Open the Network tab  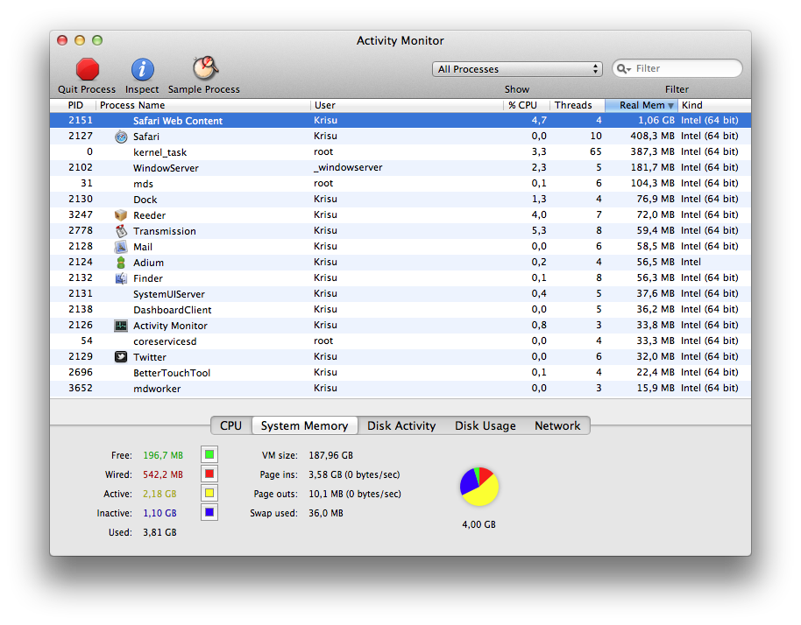tap(557, 425)
